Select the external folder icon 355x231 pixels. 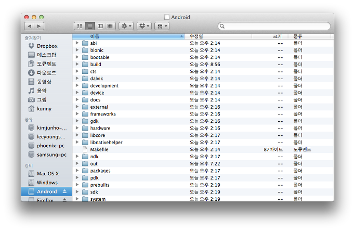[85, 107]
